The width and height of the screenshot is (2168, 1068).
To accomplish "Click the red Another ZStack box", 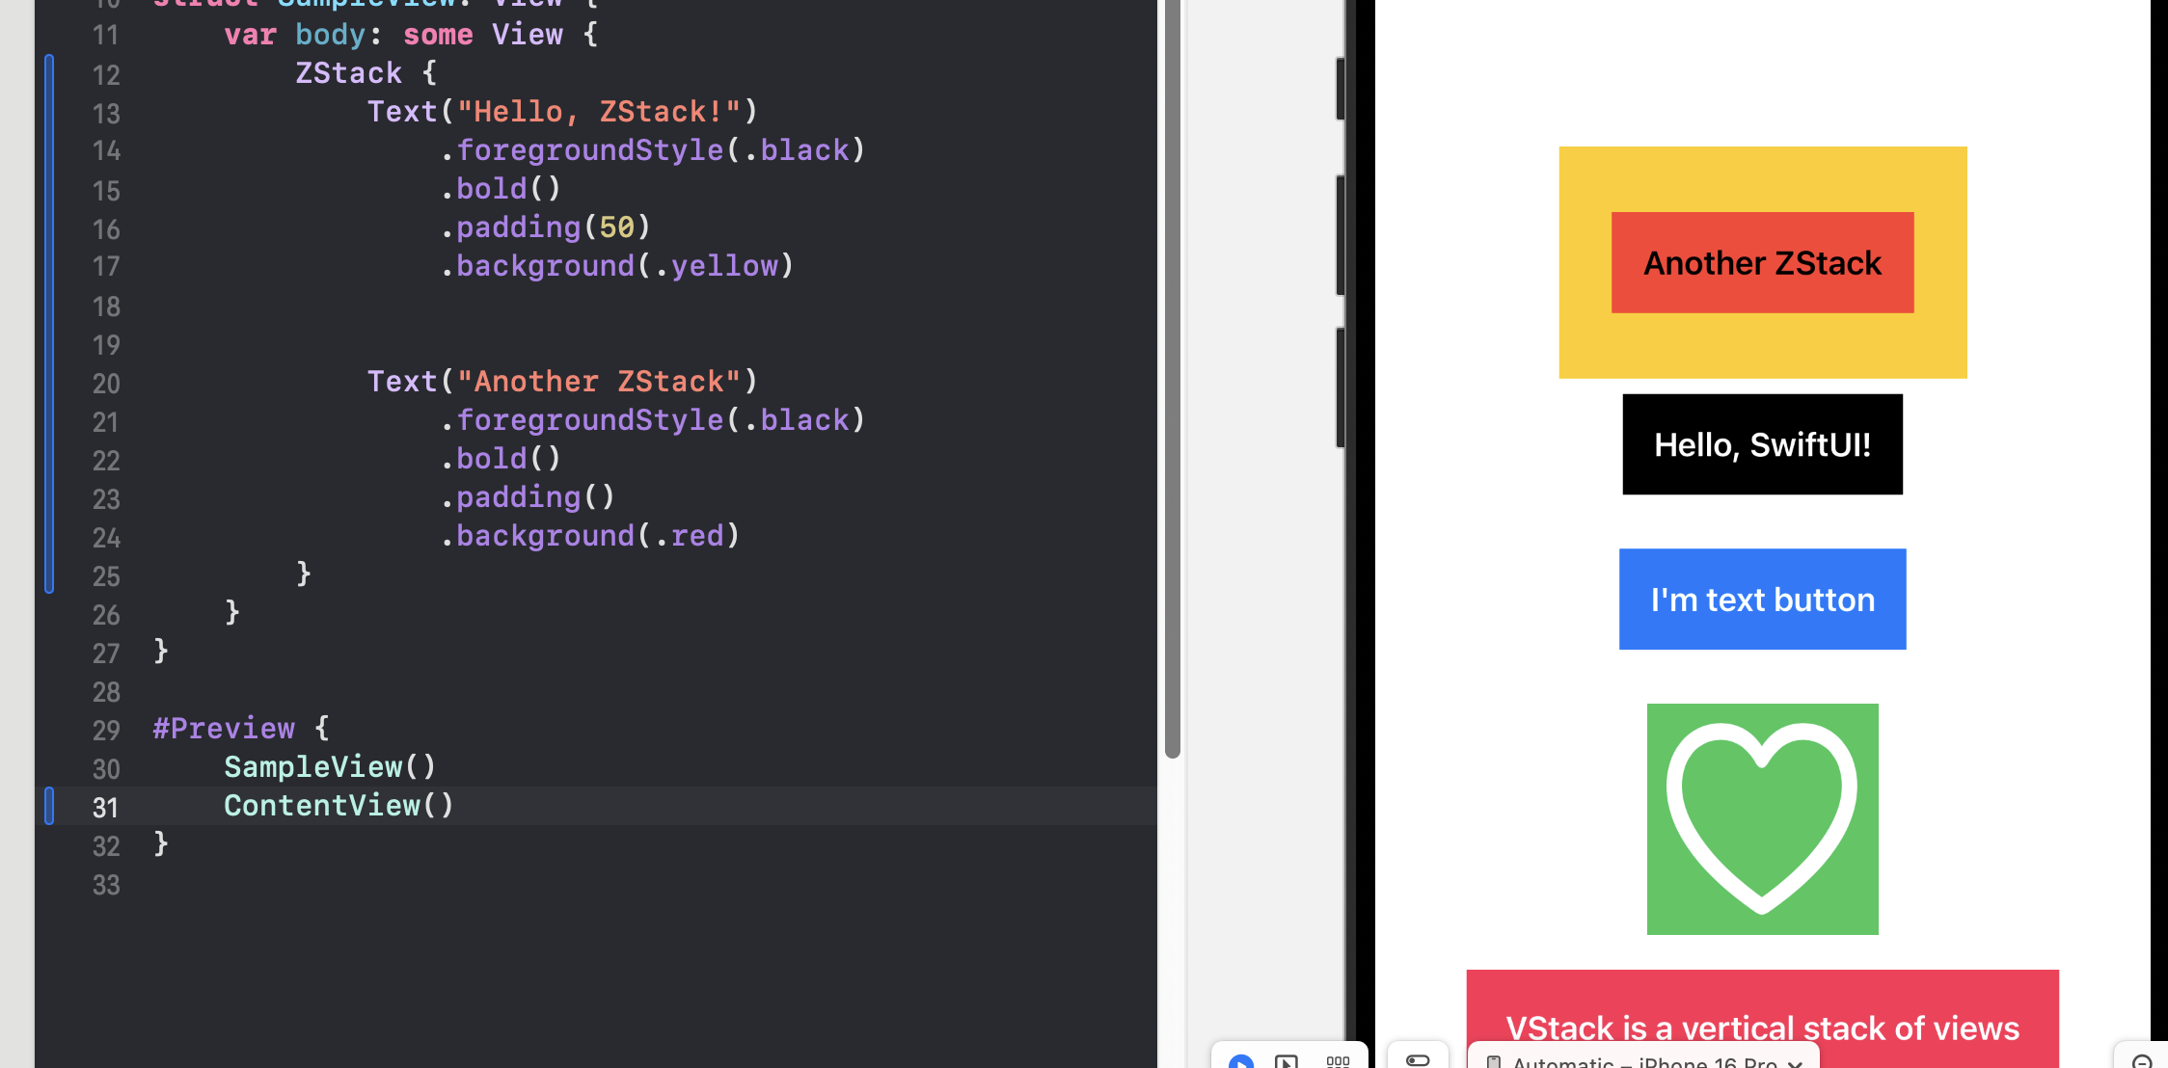I will click(1762, 263).
